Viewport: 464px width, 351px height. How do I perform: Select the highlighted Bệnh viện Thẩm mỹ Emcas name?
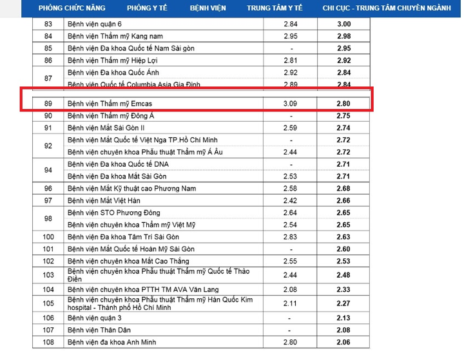click(x=110, y=103)
